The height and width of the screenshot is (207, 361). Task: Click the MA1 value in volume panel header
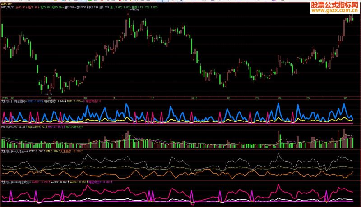(x=37, y=127)
